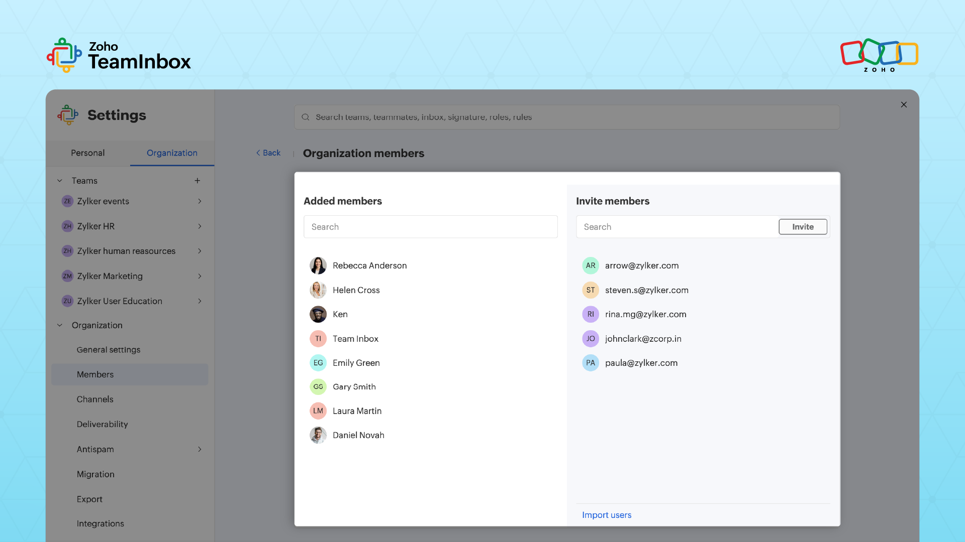Viewport: 965px width, 542px height.
Task: Select johnclark@zcorp.in in invite list
Action: (643, 339)
